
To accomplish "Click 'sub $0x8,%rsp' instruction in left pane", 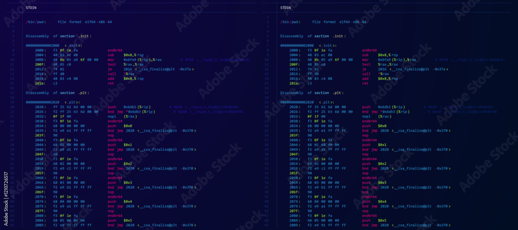I will (125, 55).
